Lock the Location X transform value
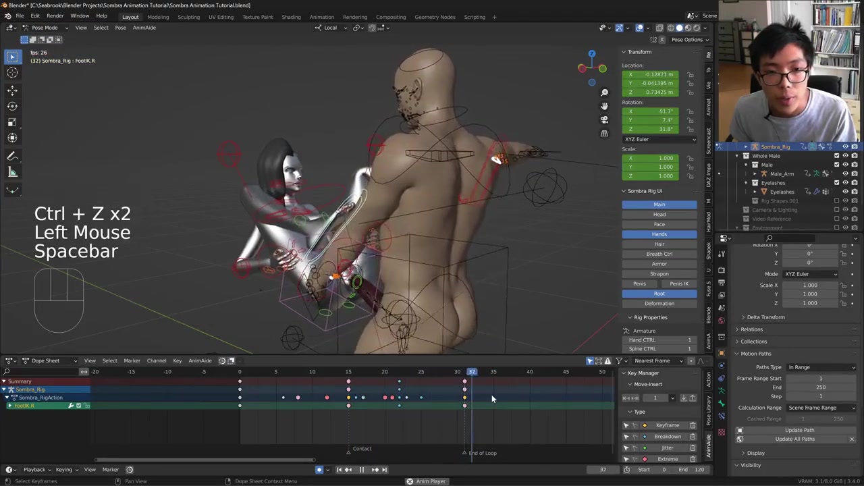This screenshot has height=486, width=864. [x=690, y=74]
